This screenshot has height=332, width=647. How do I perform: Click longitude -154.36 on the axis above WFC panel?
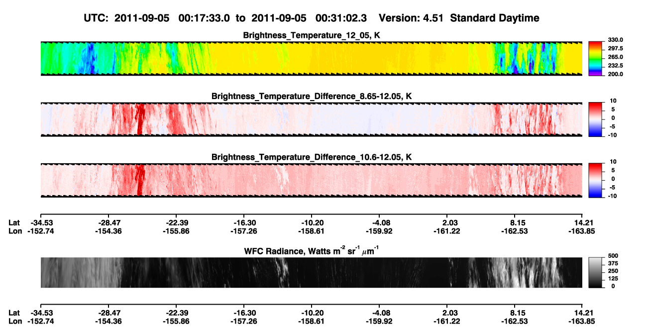click(x=108, y=231)
